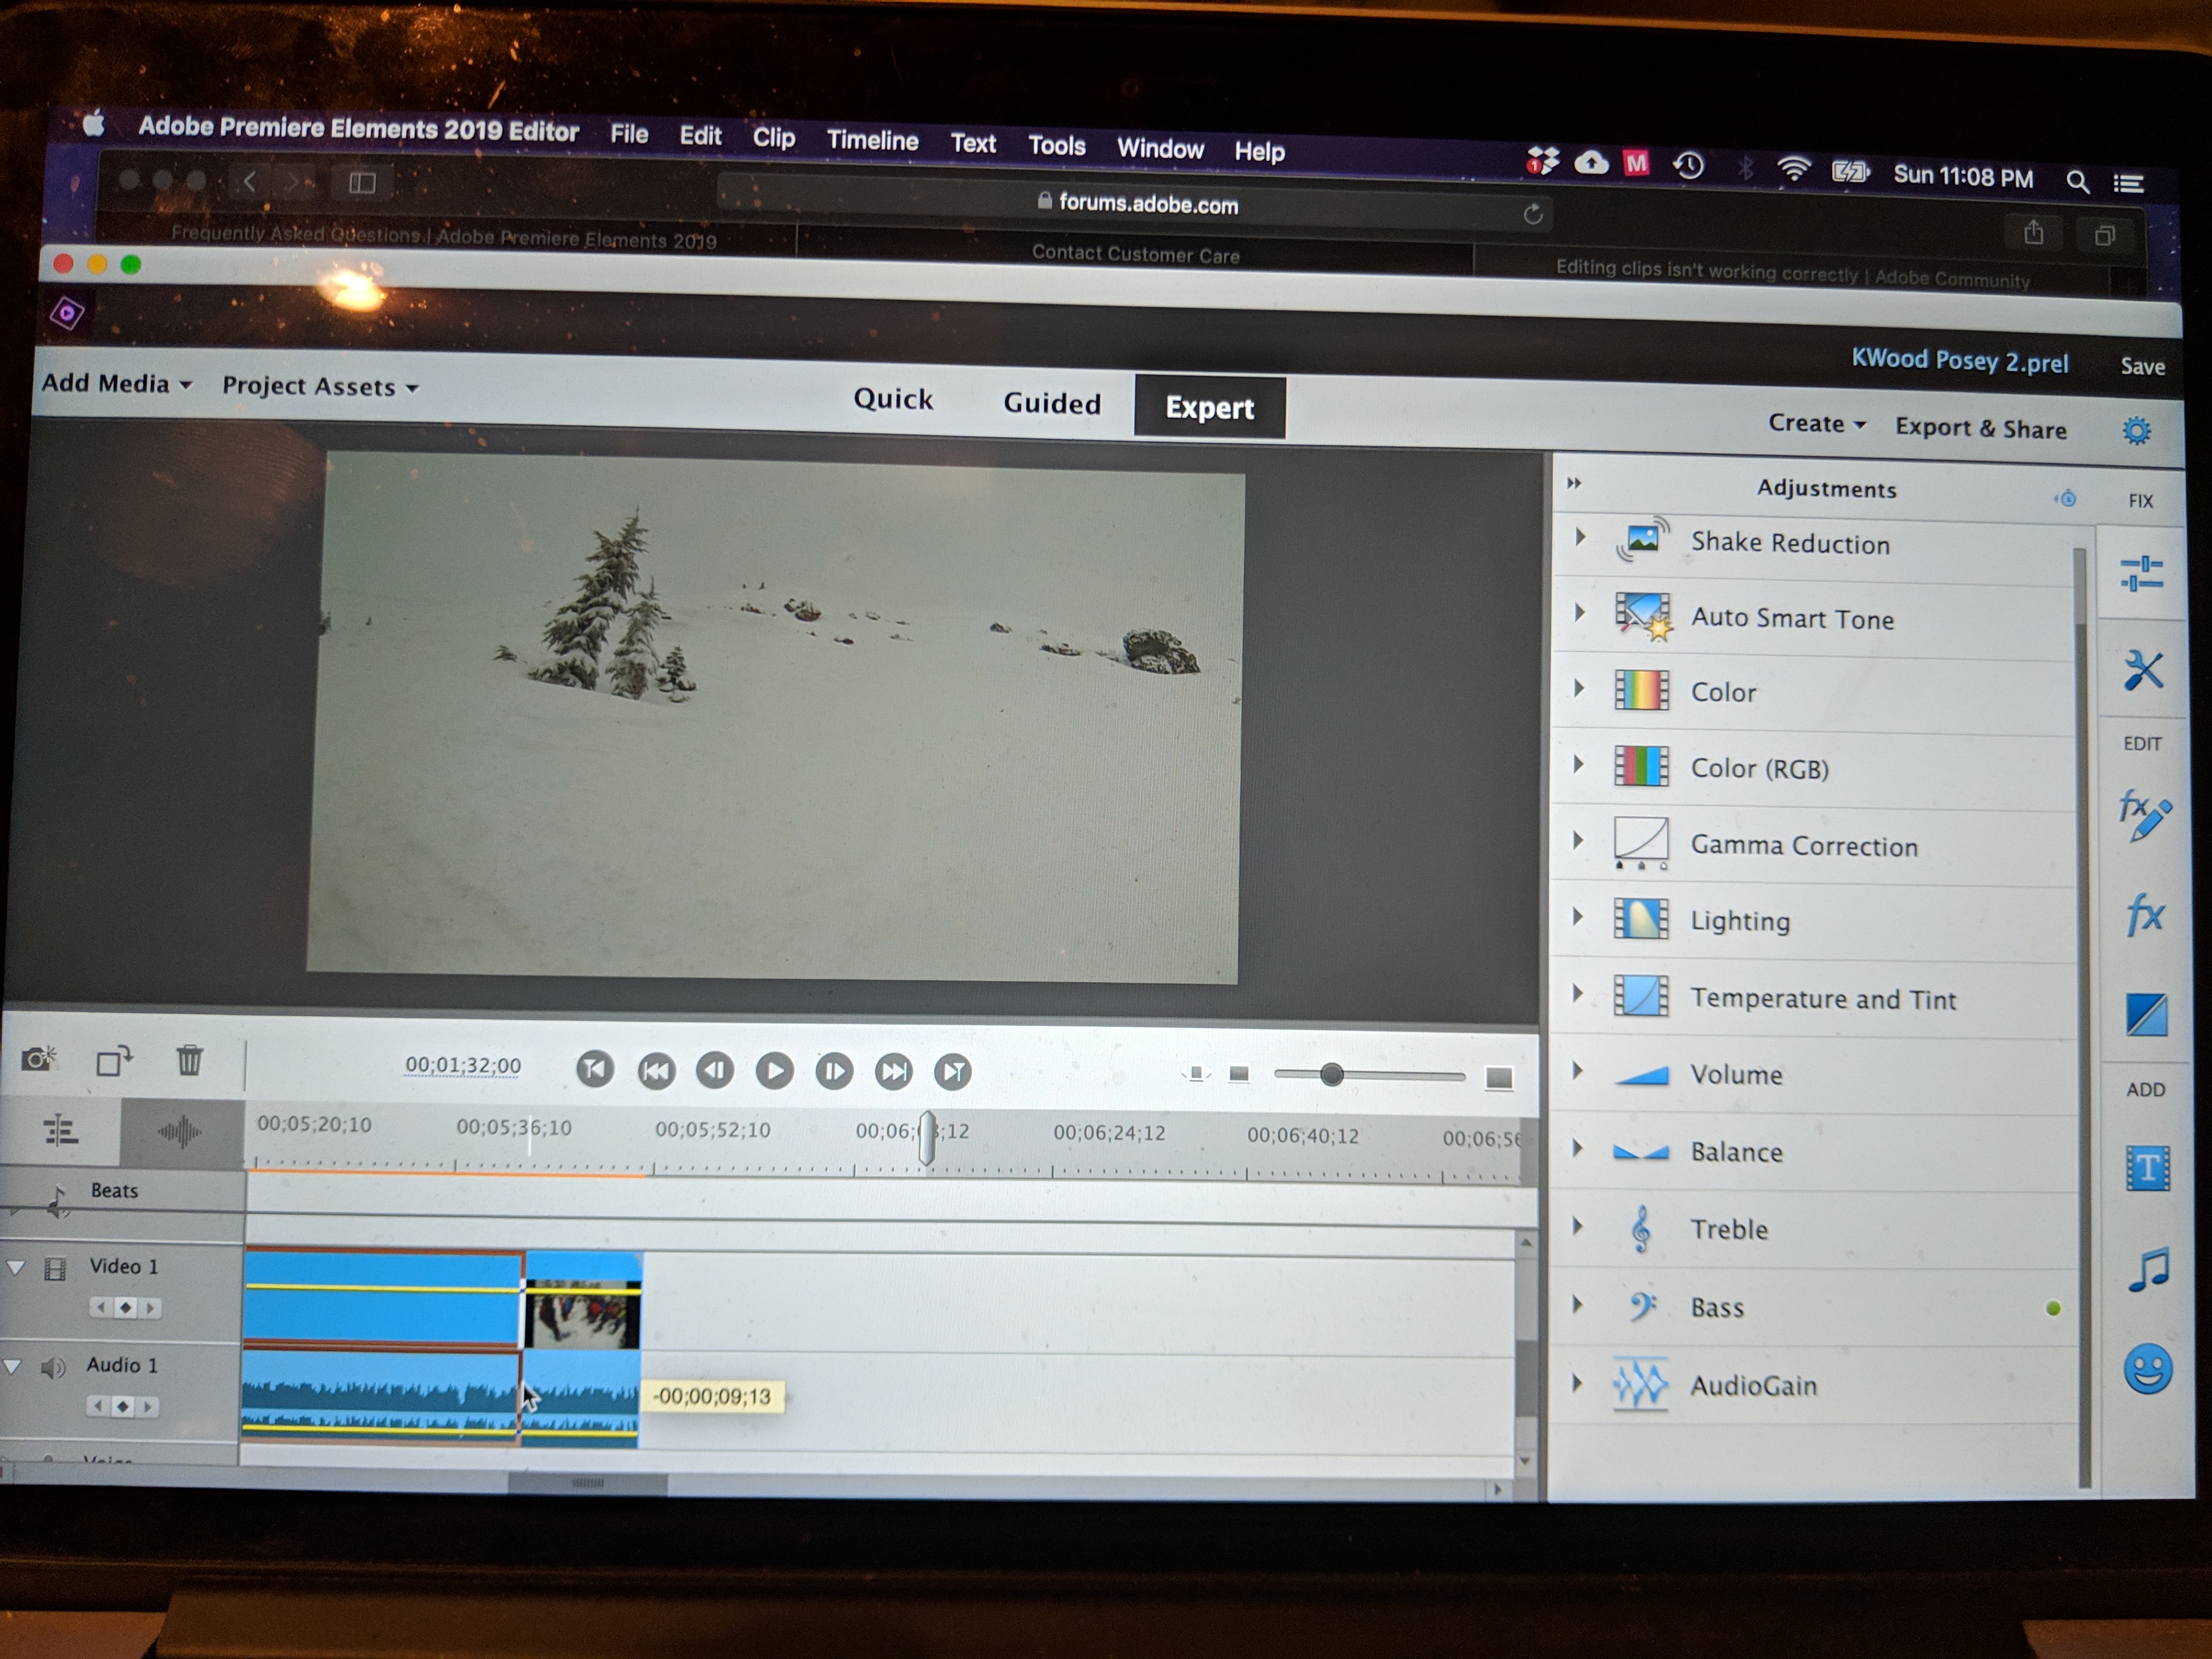The height and width of the screenshot is (1659, 2212).
Task: Mute the Audio 1 speaker icon
Action: (x=52, y=1367)
